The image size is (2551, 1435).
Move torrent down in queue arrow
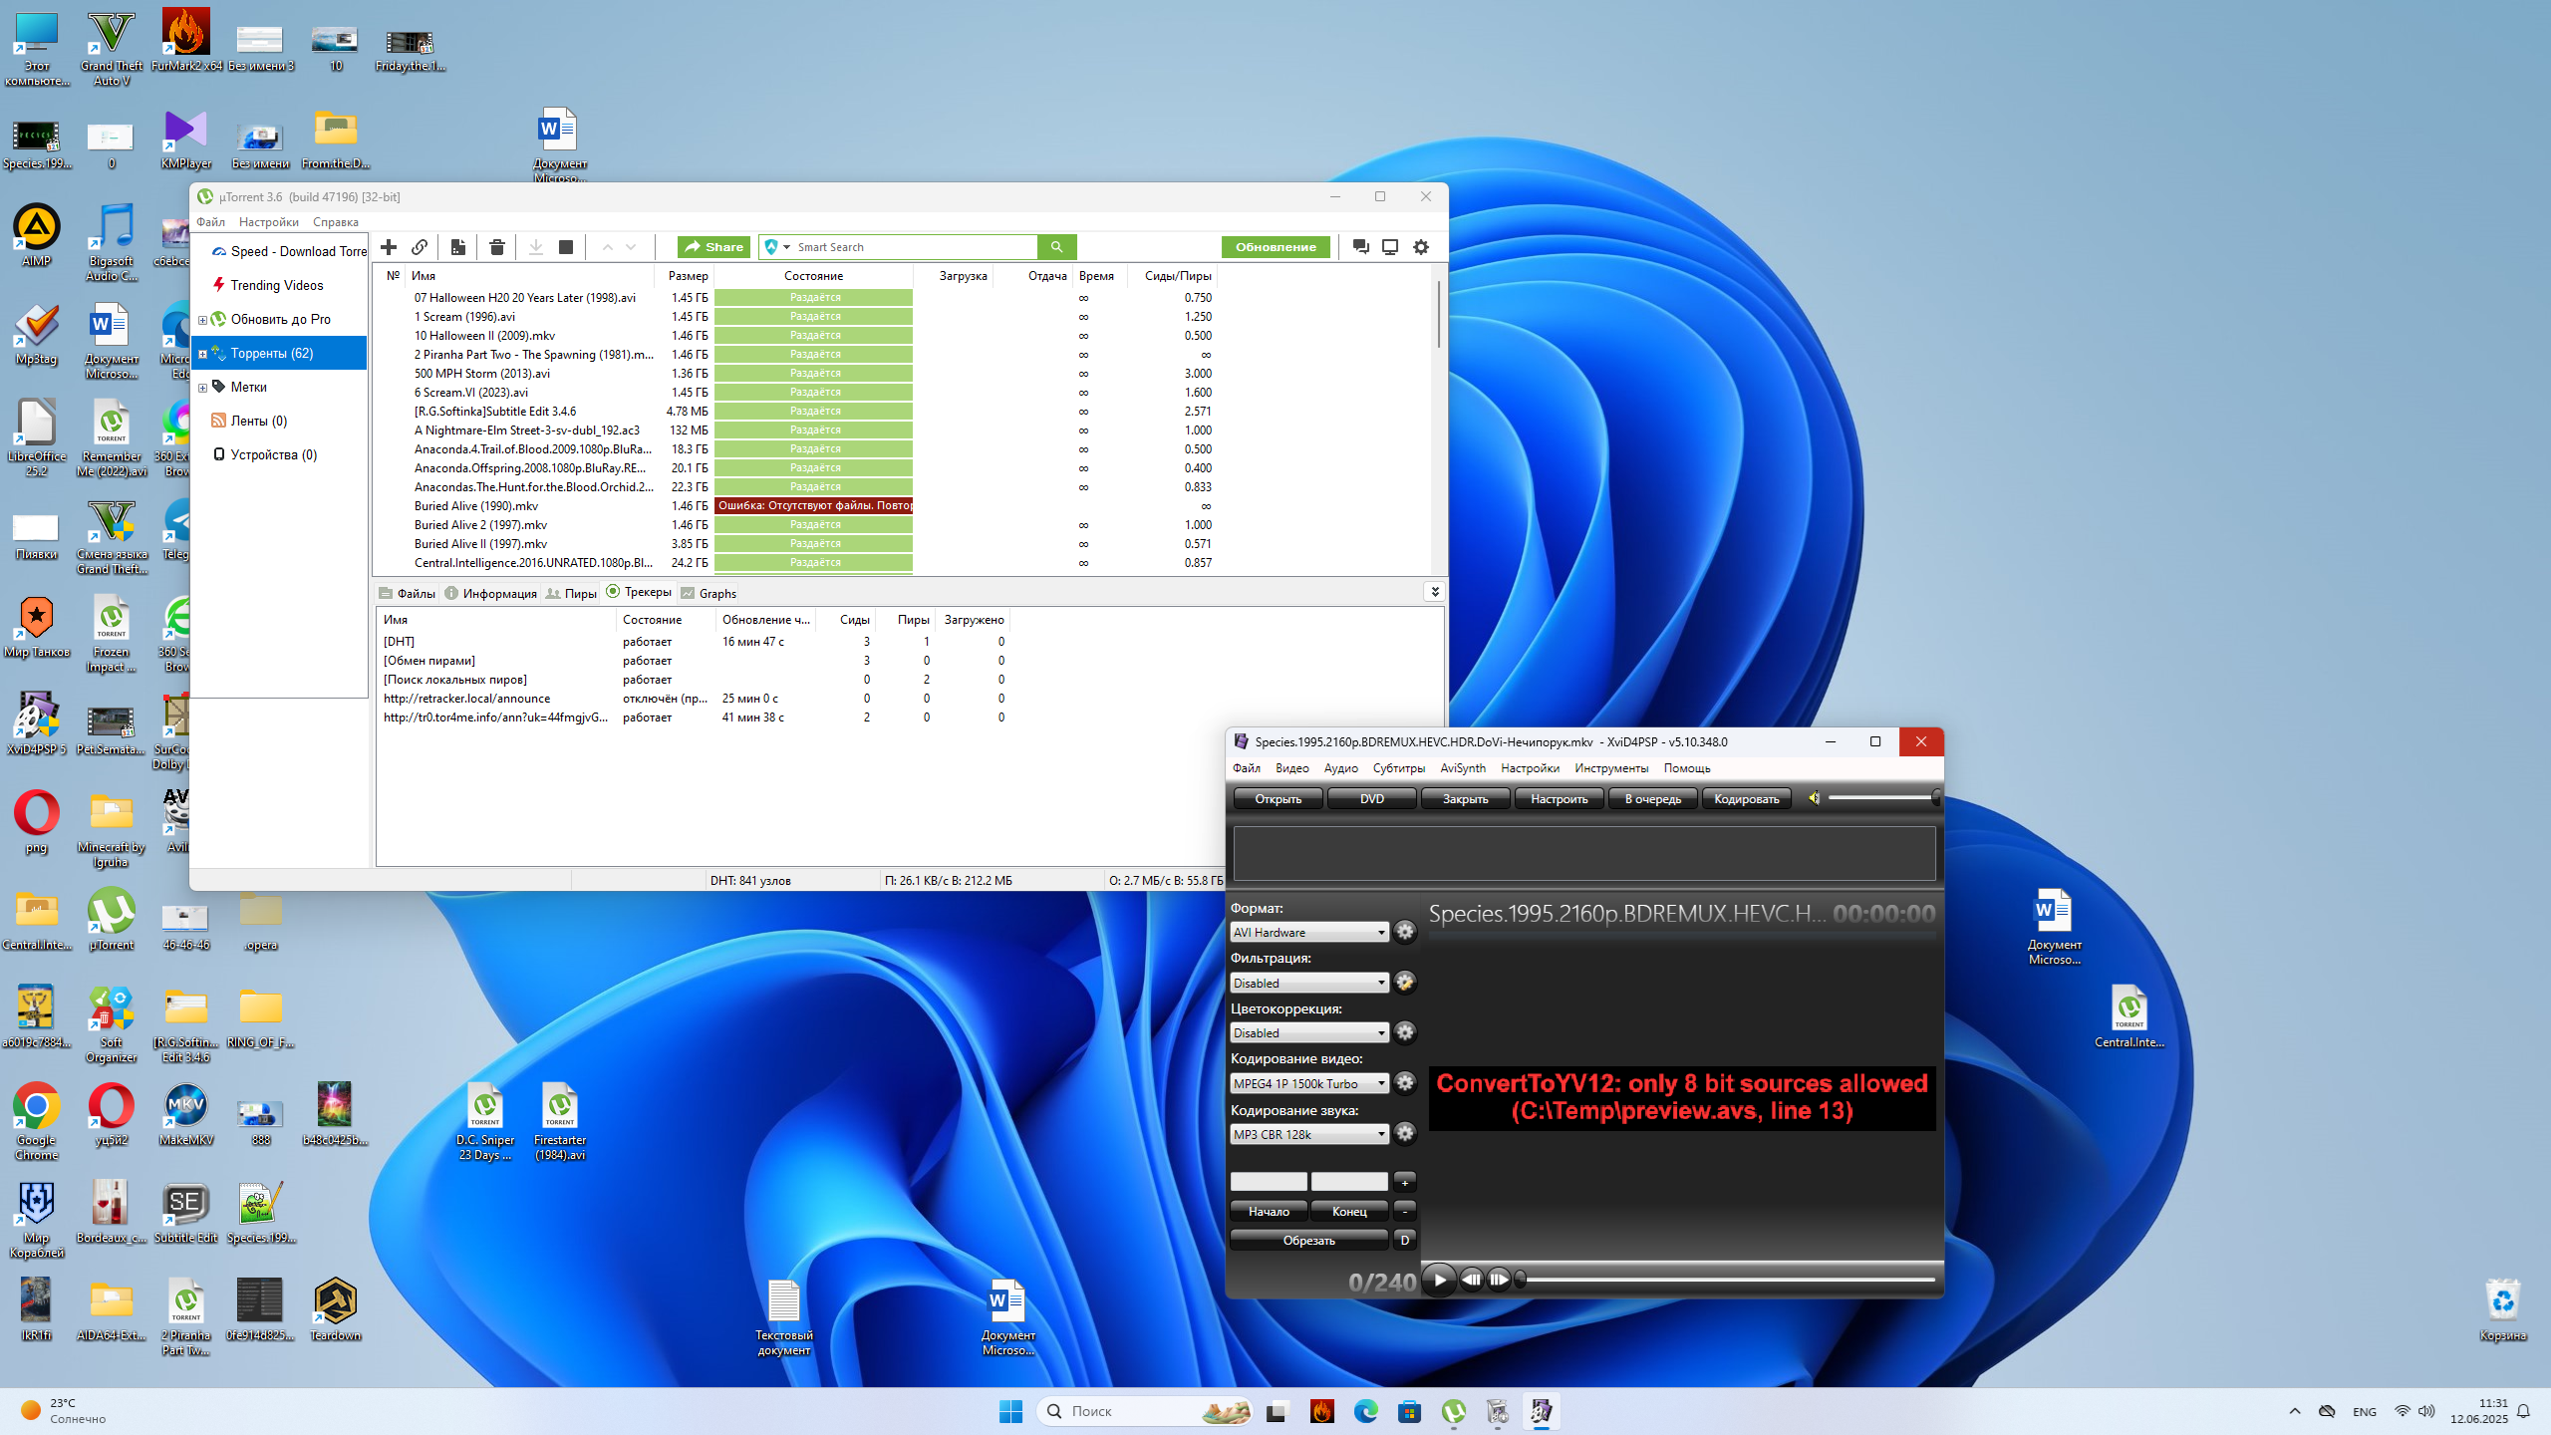(631, 247)
